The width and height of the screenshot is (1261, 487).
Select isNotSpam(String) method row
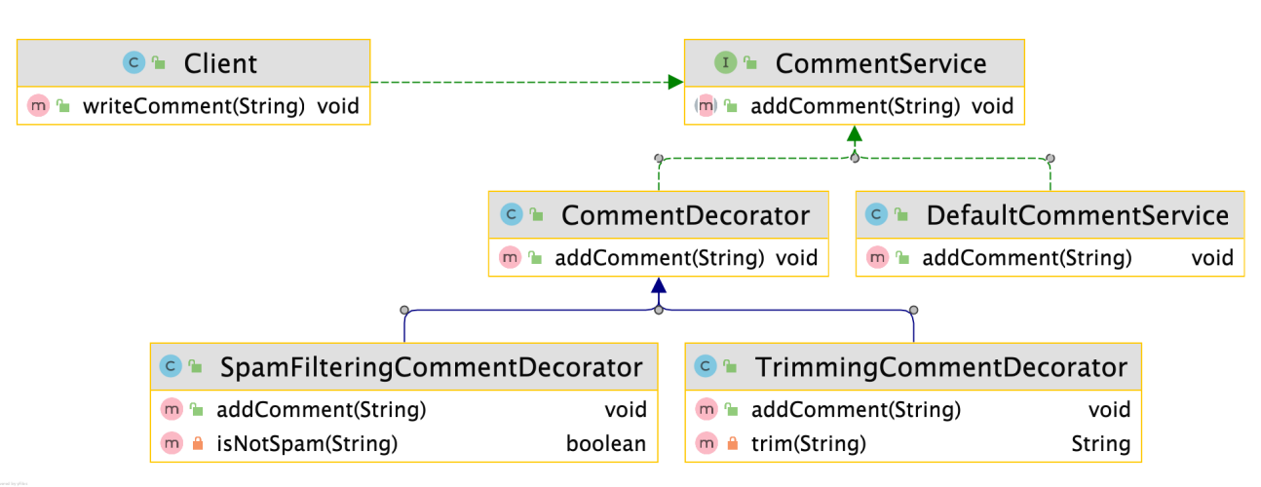403,444
